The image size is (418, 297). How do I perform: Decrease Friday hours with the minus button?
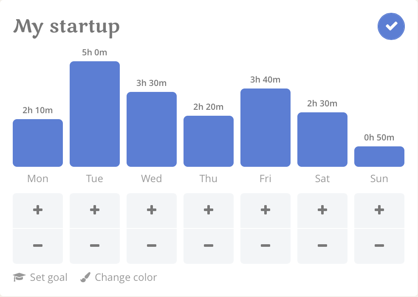(x=265, y=246)
